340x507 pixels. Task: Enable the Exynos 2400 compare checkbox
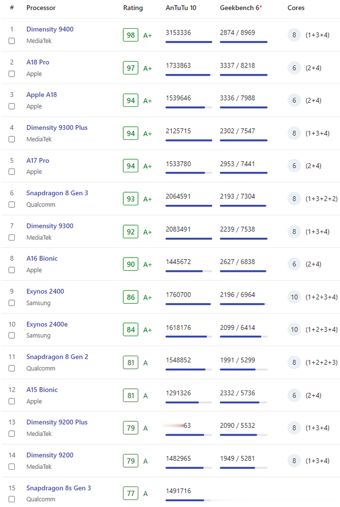[12, 303]
